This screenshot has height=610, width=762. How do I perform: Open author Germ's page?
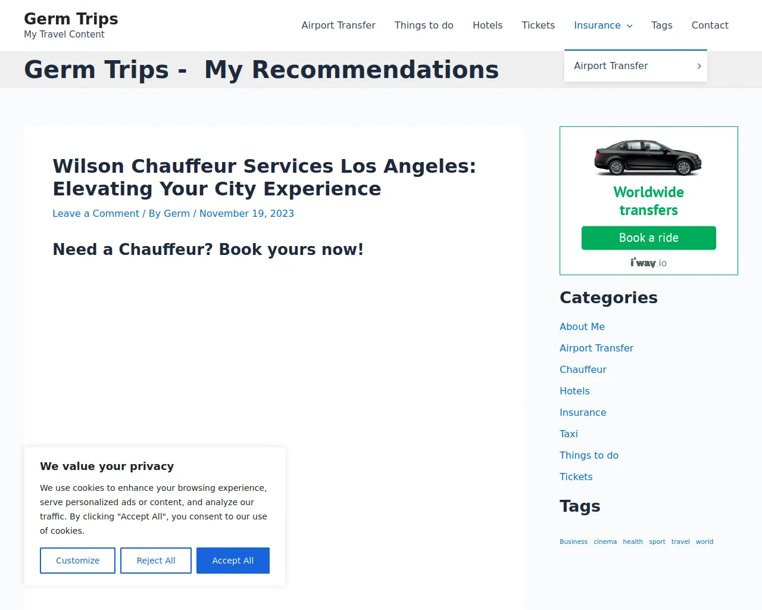click(x=177, y=213)
